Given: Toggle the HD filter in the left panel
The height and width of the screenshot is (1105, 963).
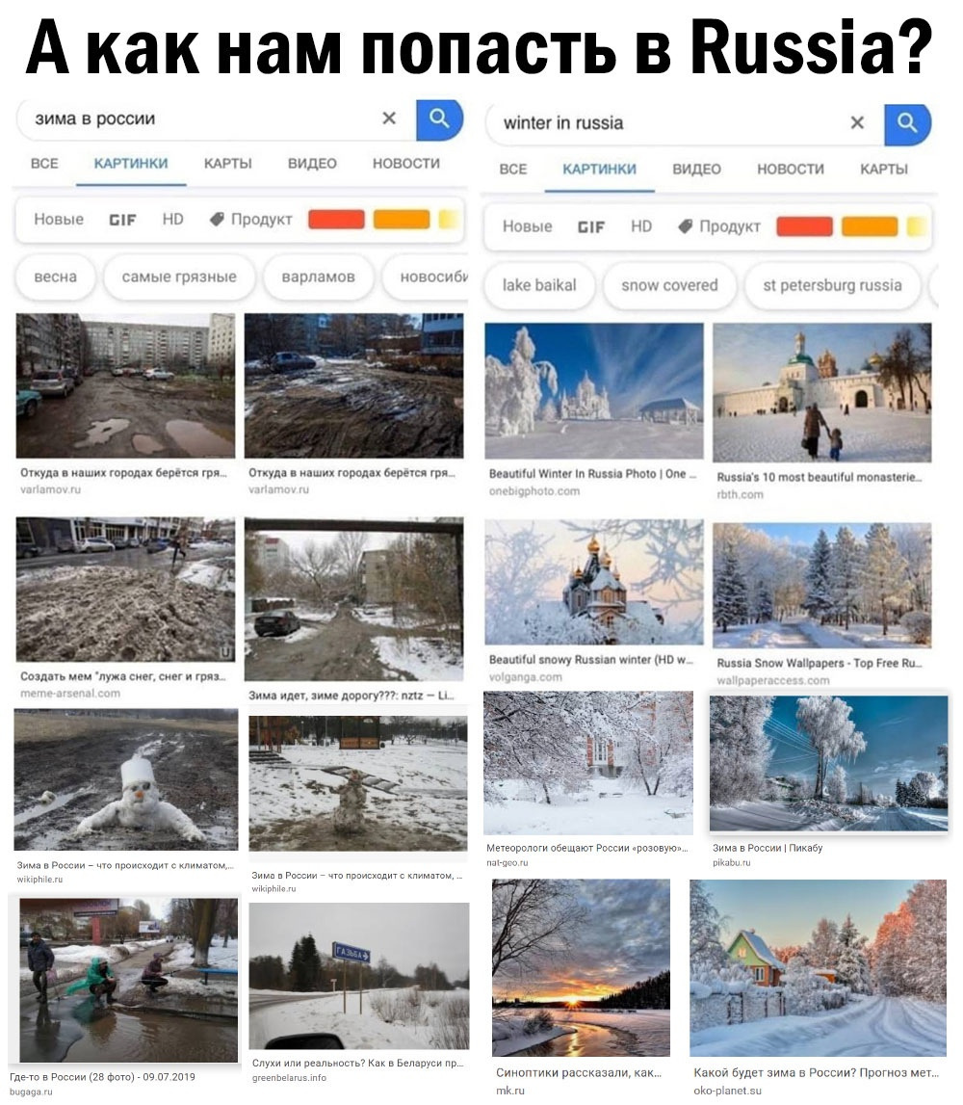Looking at the screenshot, I should click(172, 219).
